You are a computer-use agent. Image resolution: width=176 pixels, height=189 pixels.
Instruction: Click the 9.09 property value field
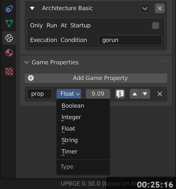point(98,94)
